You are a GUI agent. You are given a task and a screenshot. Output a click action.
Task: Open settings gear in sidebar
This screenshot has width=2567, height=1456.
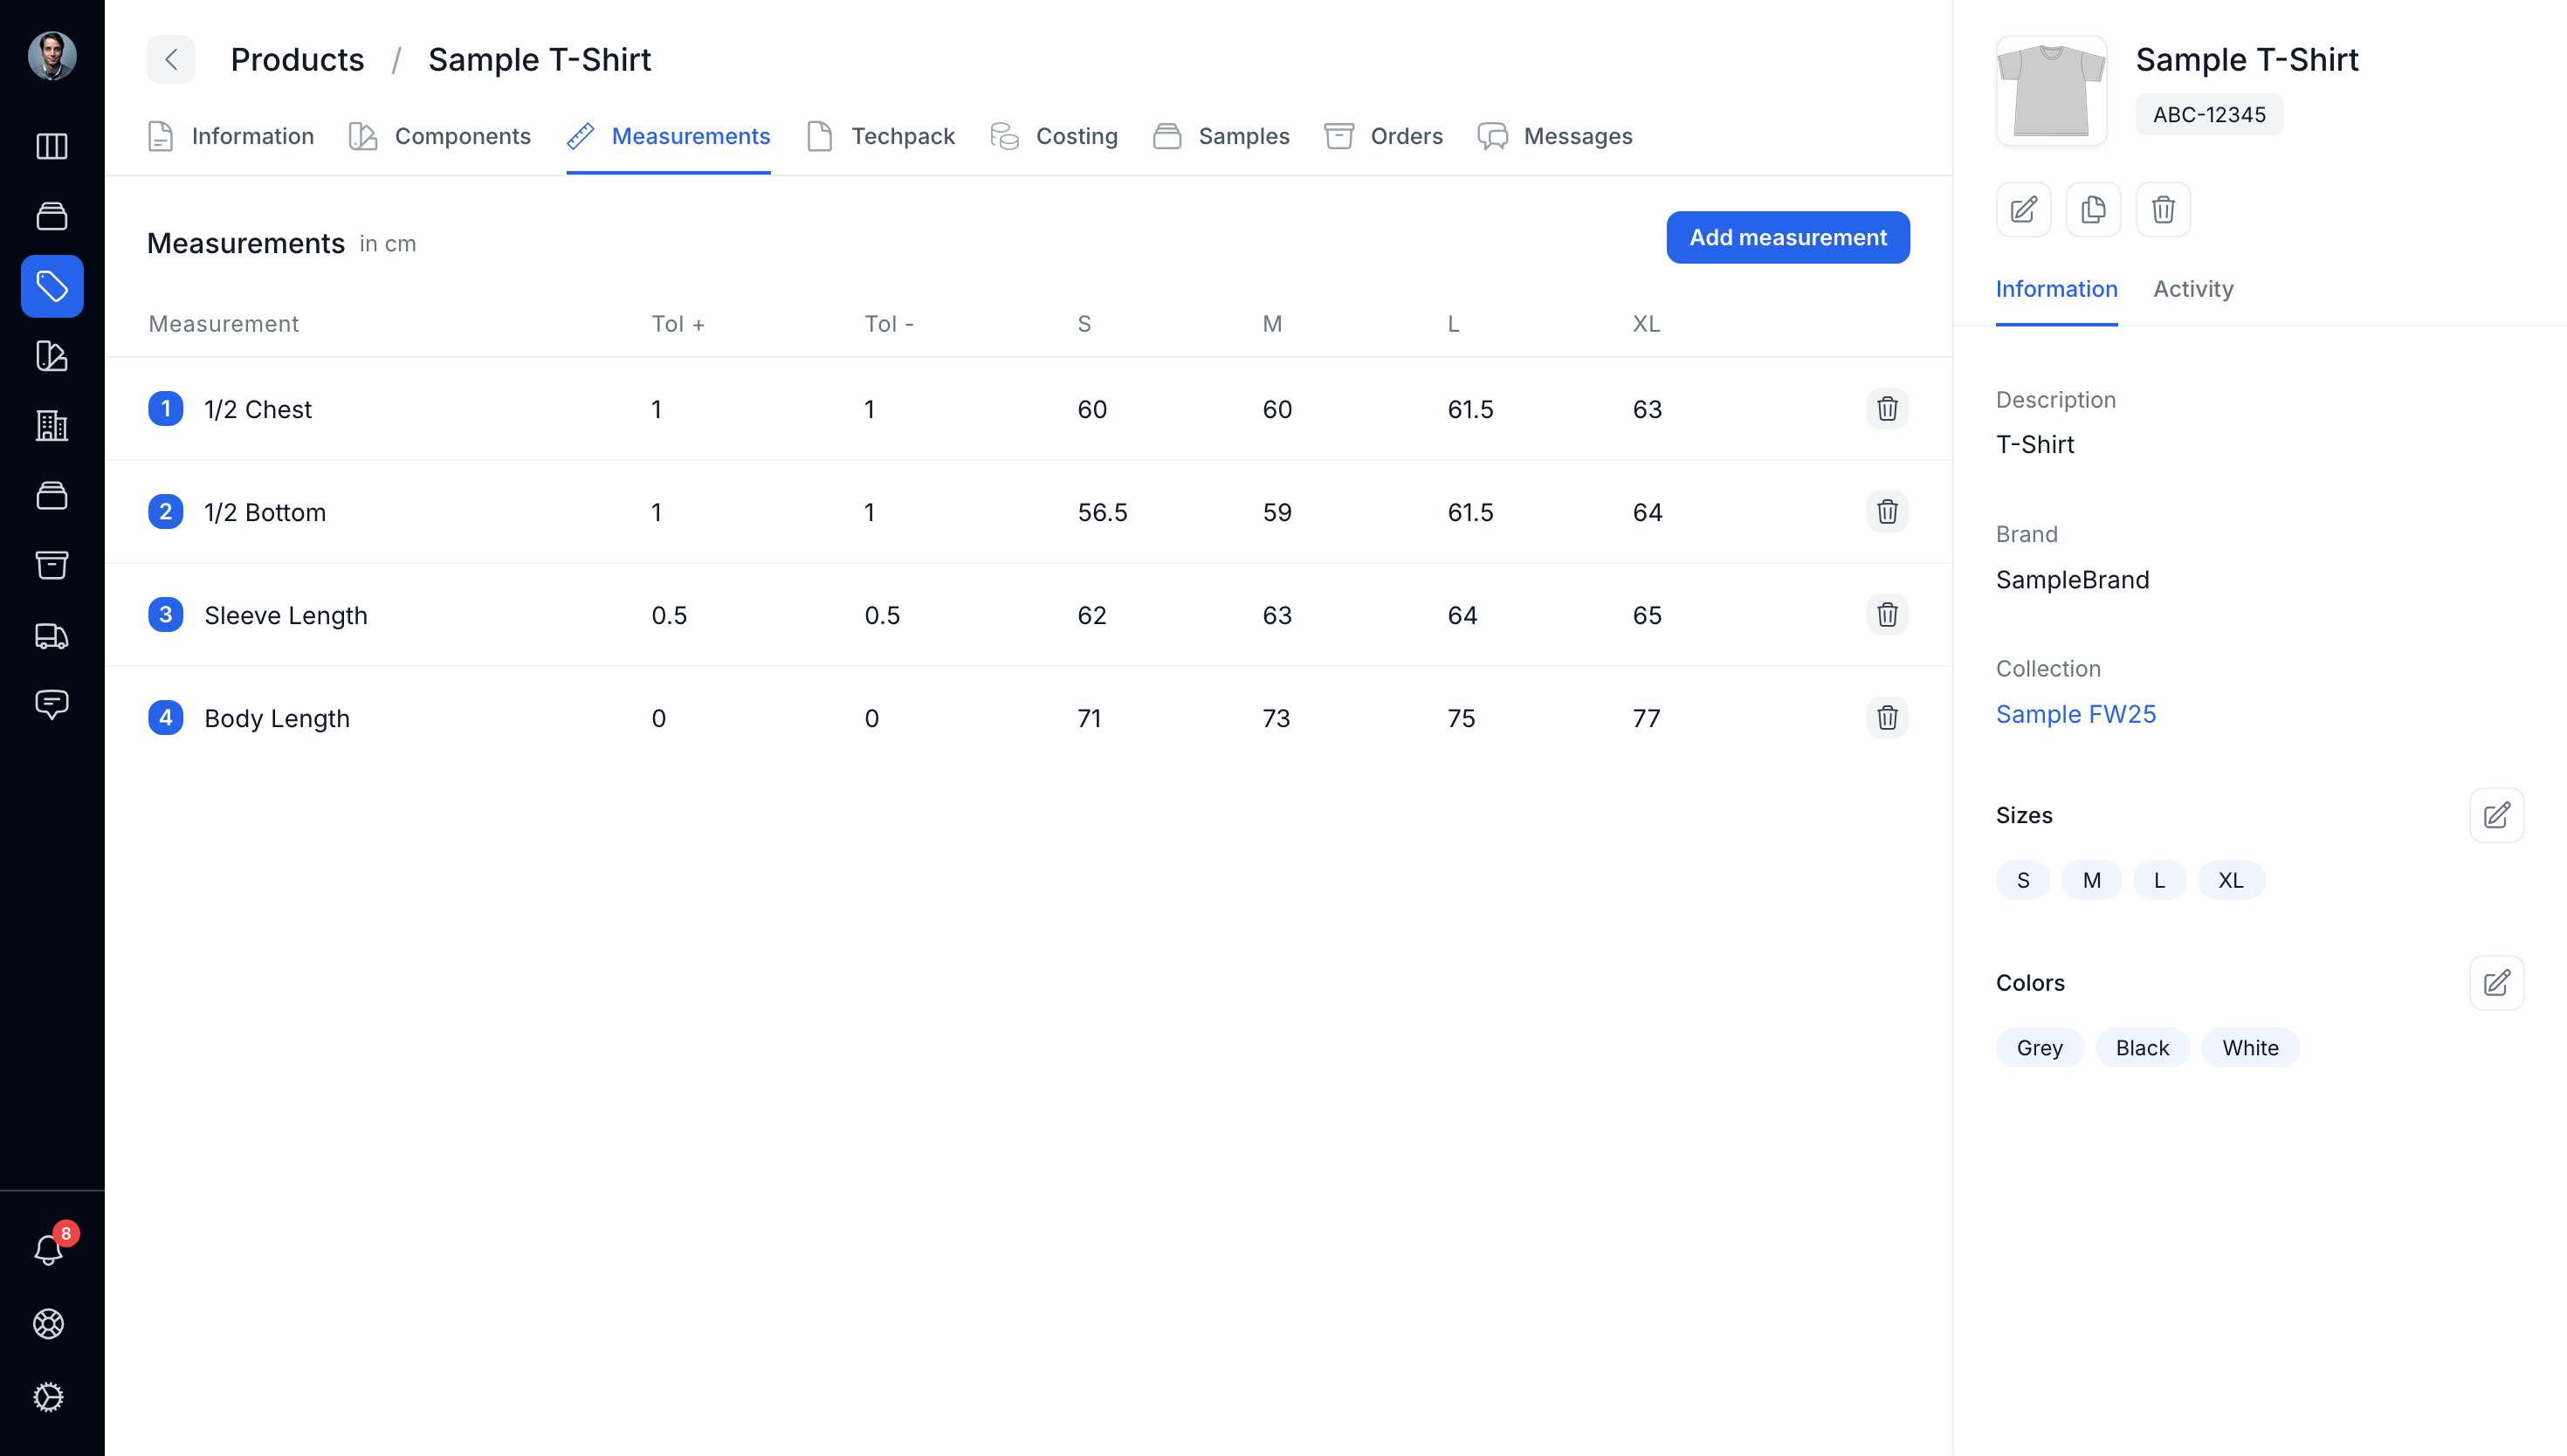(x=49, y=1397)
